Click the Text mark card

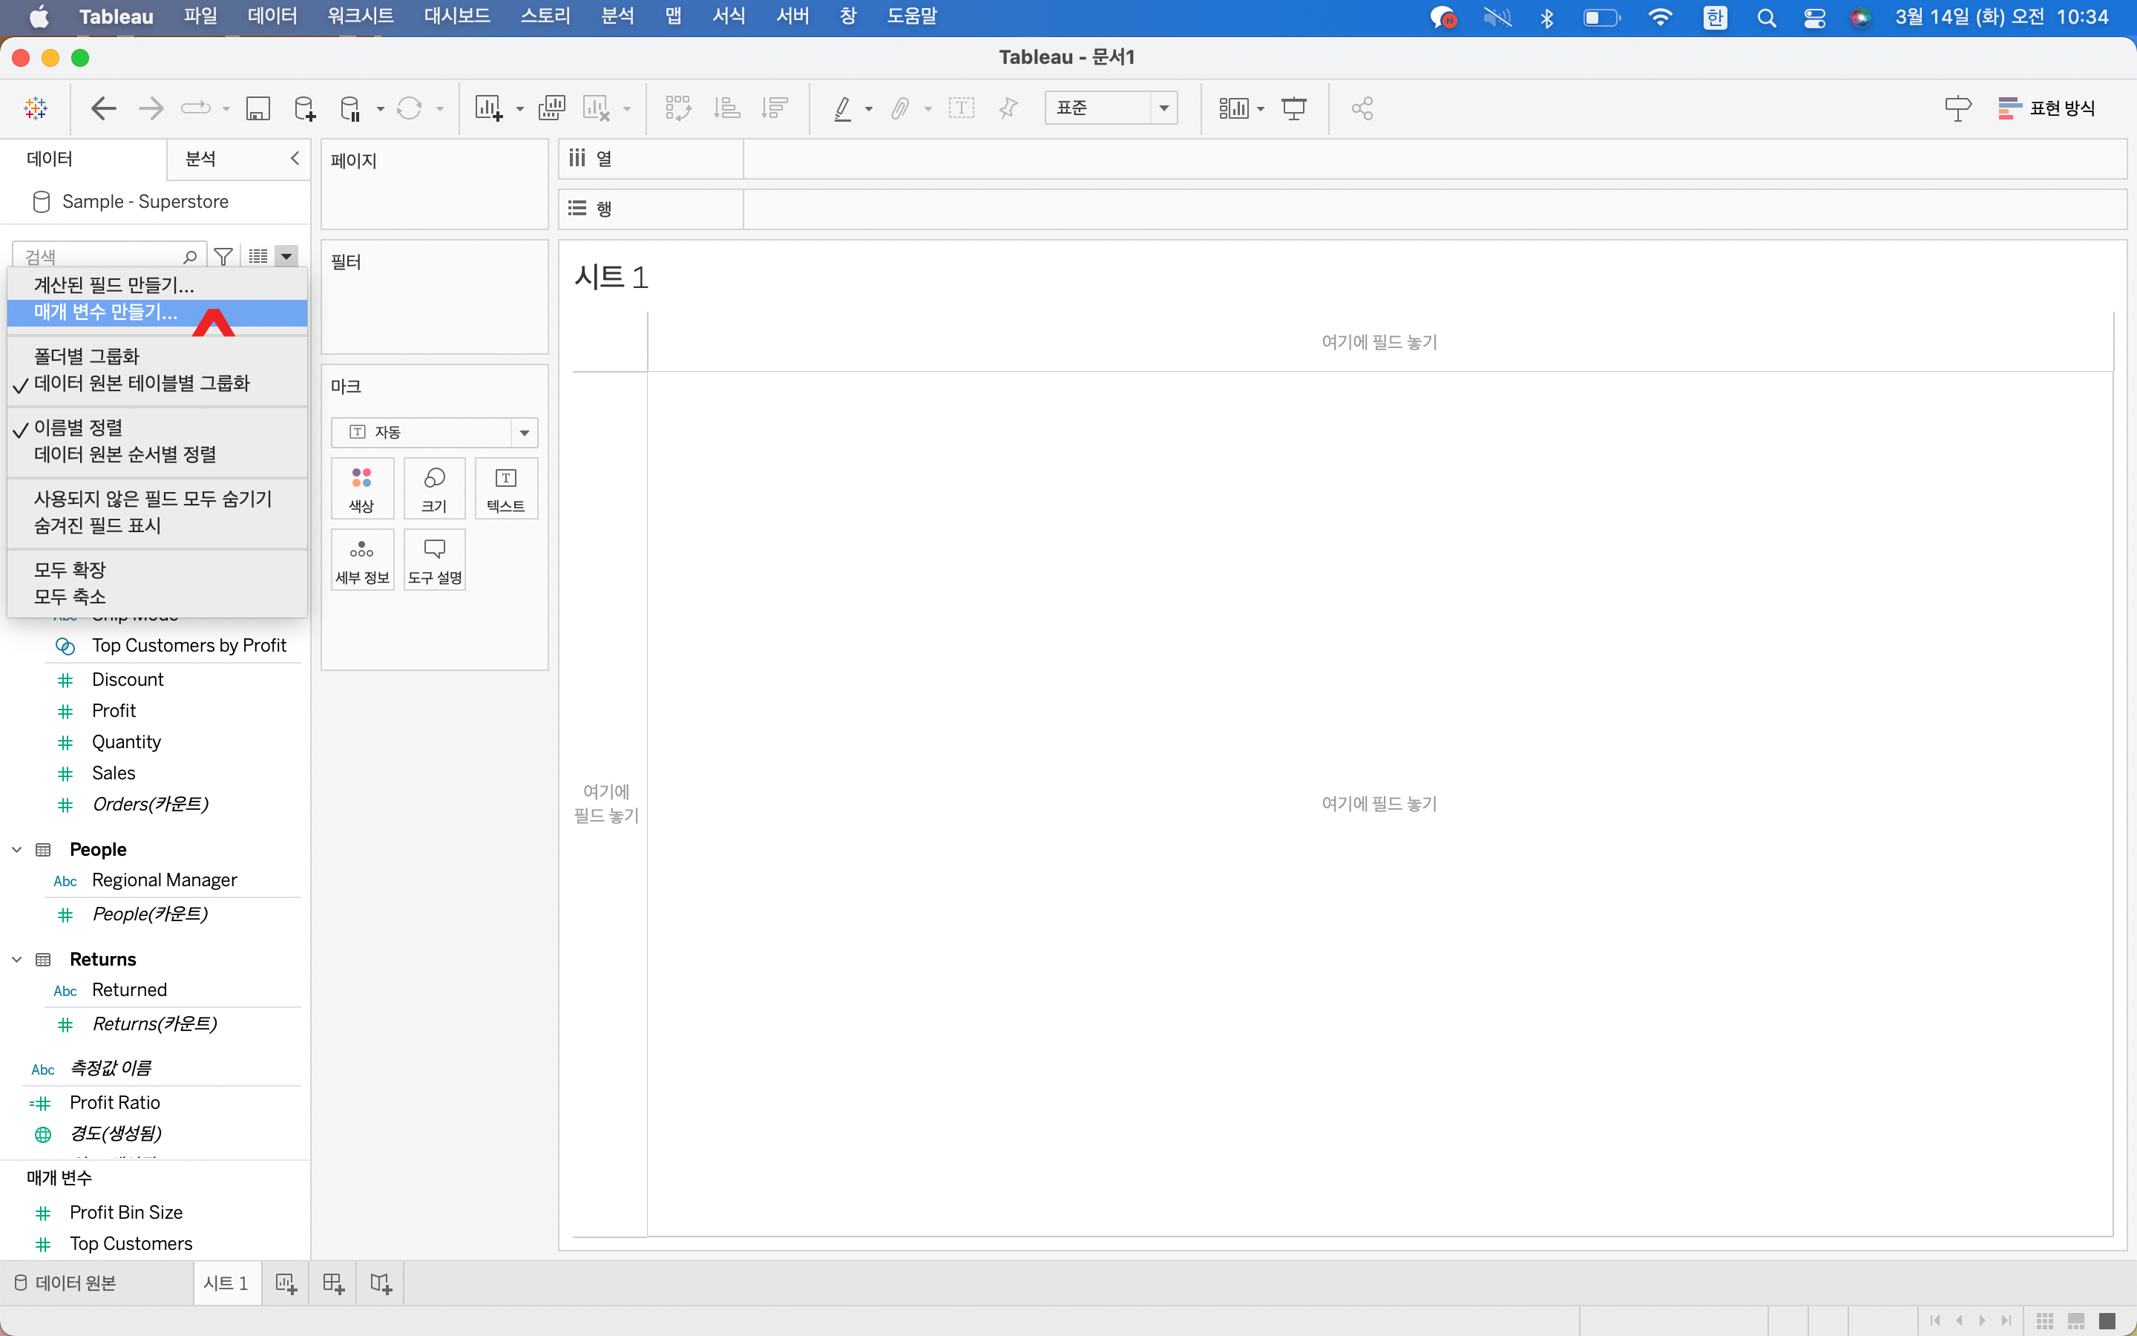coord(506,488)
